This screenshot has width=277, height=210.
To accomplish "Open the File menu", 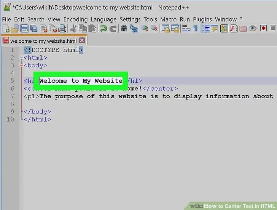I will click(x=6, y=19).
